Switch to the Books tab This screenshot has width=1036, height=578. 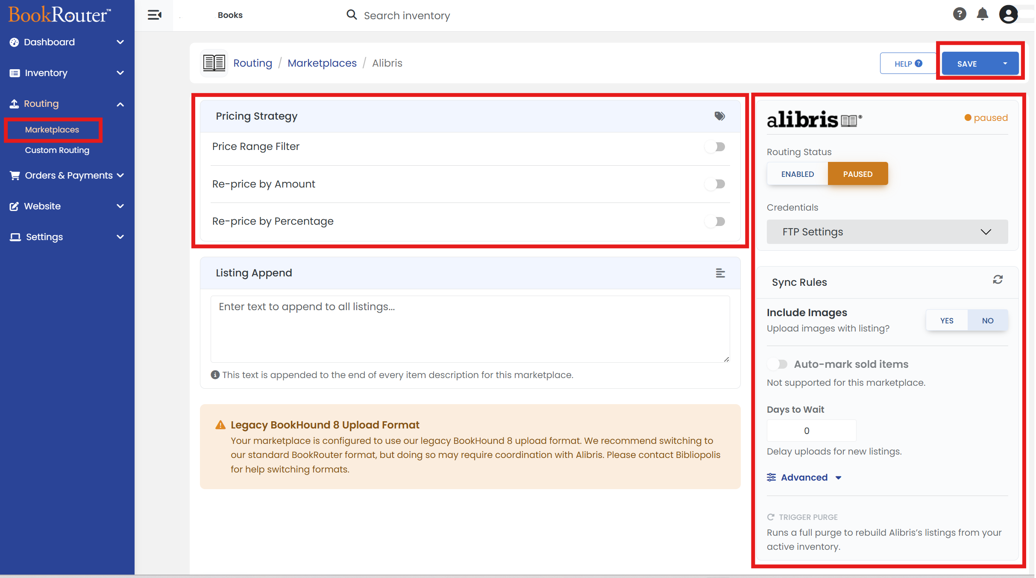(230, 15)
